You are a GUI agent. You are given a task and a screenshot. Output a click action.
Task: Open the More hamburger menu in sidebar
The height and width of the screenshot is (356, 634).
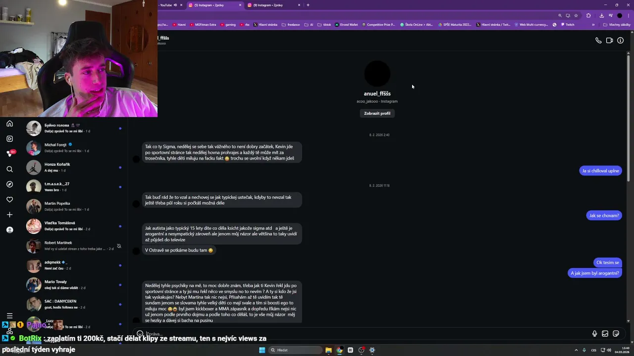point(9,315)
